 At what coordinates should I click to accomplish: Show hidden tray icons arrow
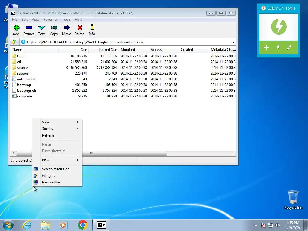(256, 225)
